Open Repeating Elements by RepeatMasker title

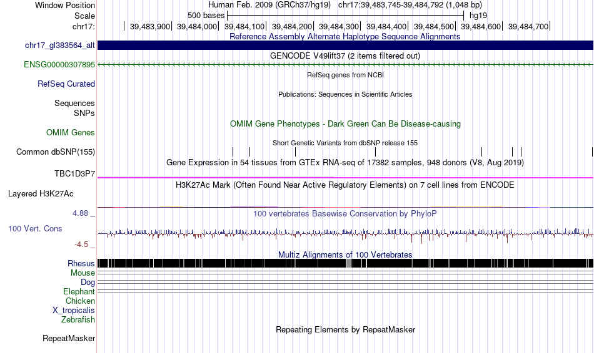click(346, 329)
